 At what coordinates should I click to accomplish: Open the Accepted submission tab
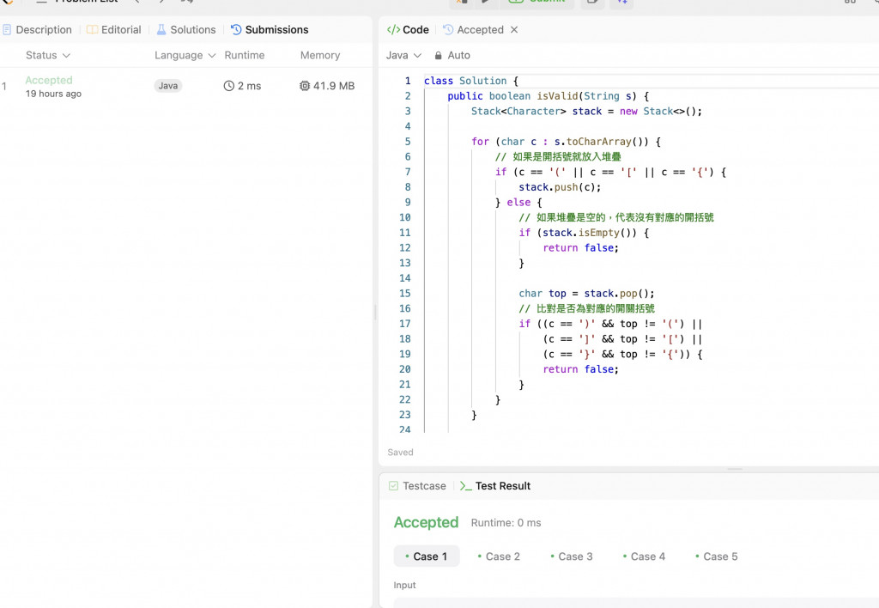pos(474,30)
